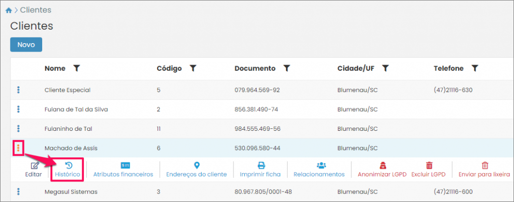Open Relacionamentos for the client
The image size is (514, 202).
click(319, 169)
